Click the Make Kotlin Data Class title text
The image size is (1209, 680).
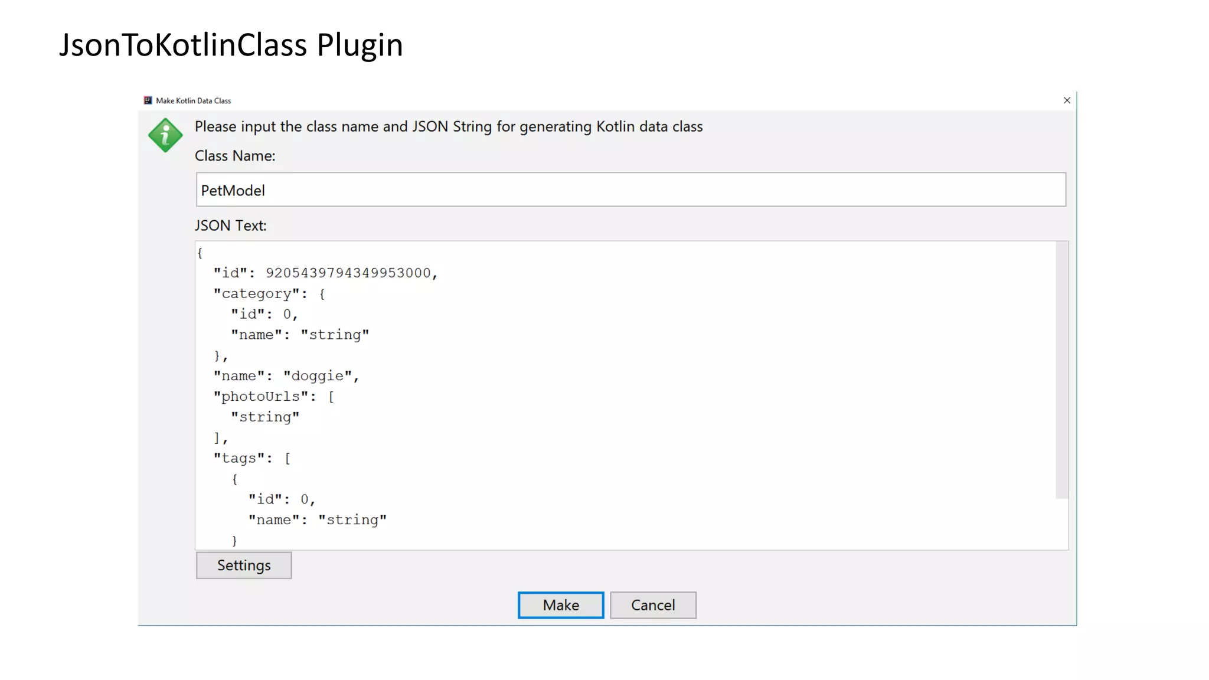click(x=194, y=101)
